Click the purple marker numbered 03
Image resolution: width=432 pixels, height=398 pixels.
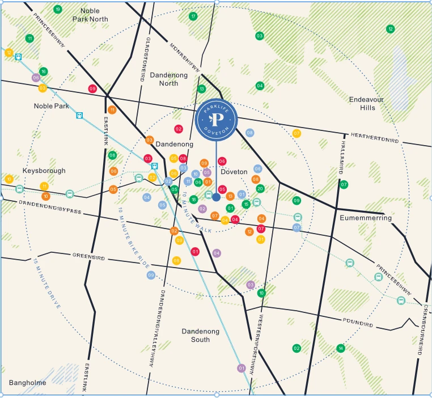(250, 285)
